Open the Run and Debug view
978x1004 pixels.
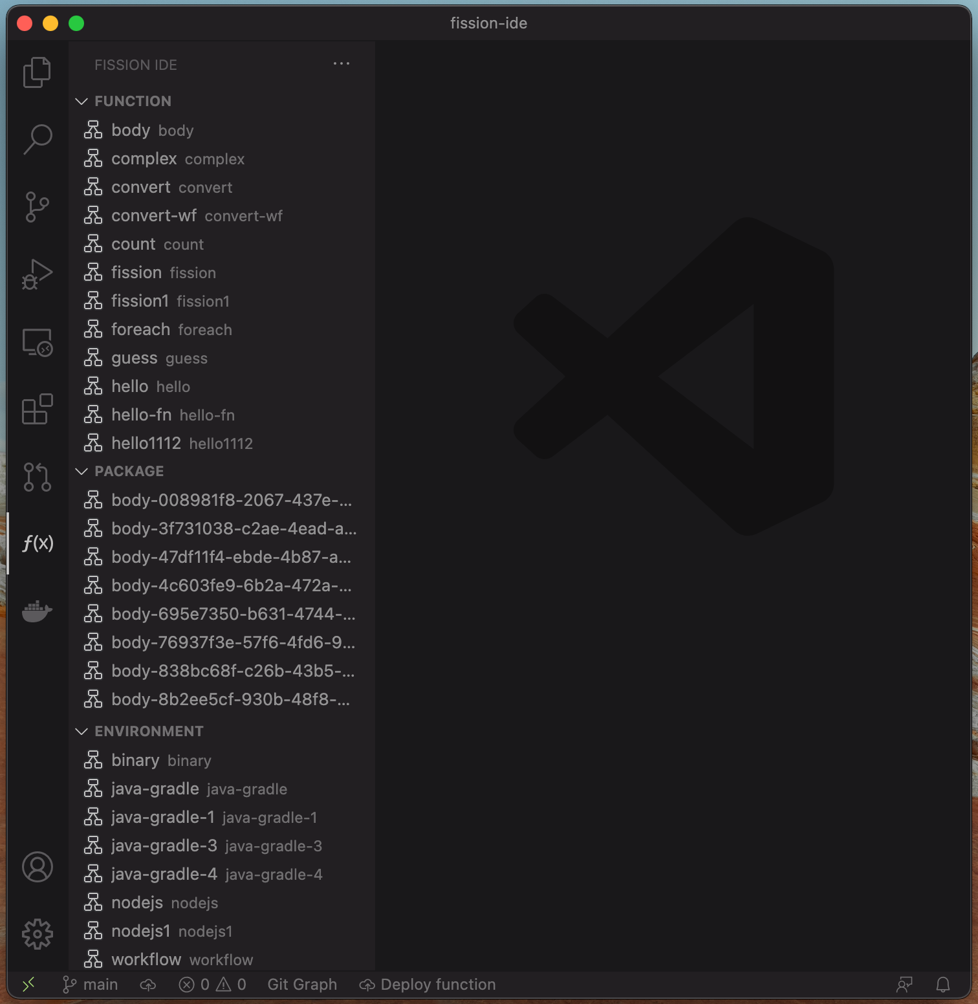pyautogui.click(x=37, y=274)
